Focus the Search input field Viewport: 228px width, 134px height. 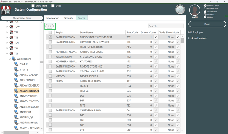pos(166,26)
